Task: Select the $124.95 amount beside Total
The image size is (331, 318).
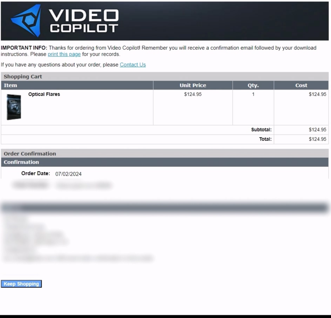Action: (x=317, y=139)
